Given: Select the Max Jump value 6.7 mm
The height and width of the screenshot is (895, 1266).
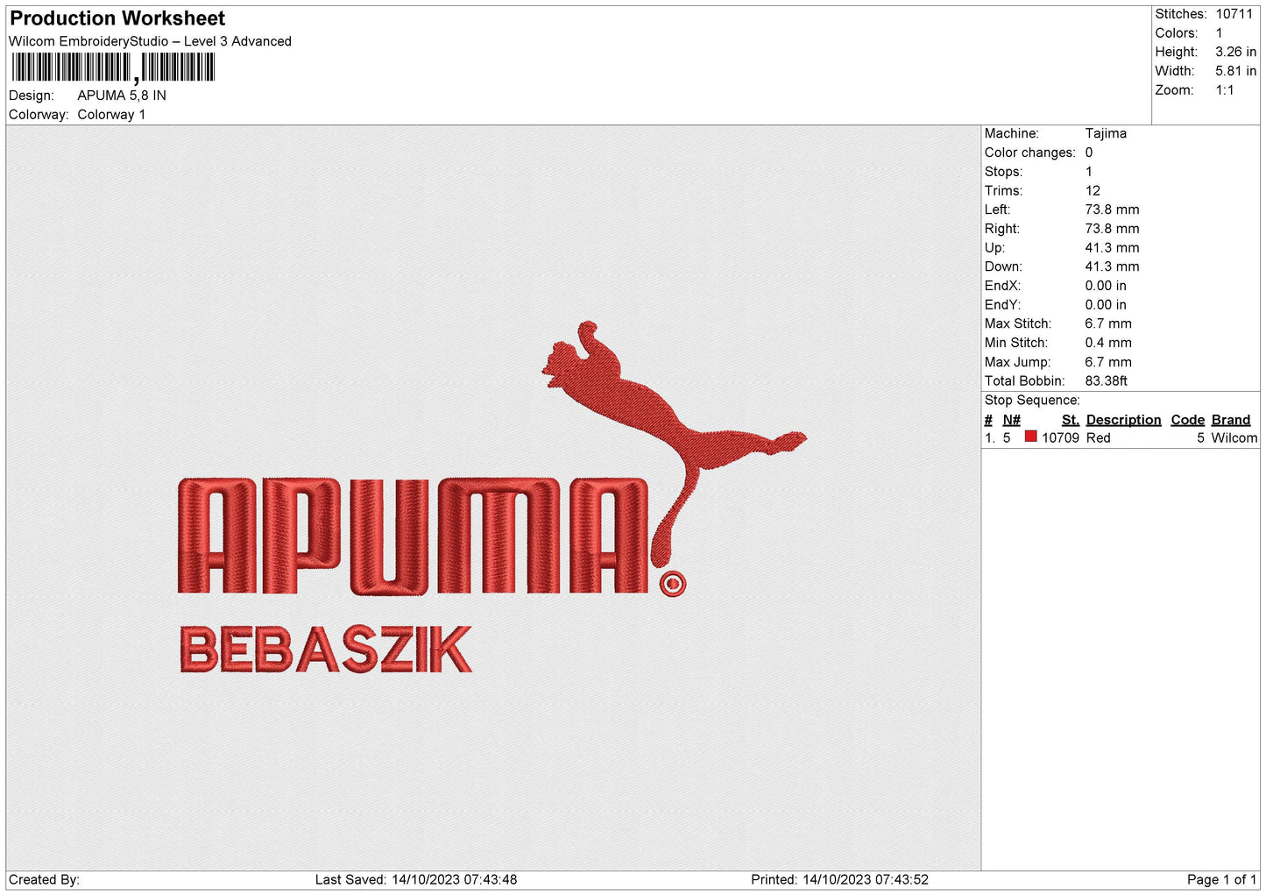Looking at the screenshot, I should [1108, 362].
